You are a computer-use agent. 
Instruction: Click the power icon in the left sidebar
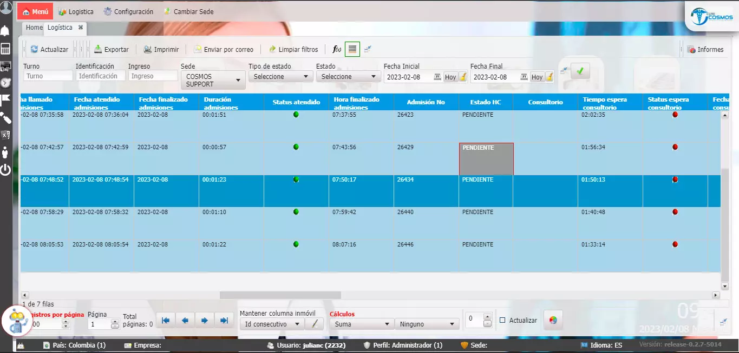point(5,170)
